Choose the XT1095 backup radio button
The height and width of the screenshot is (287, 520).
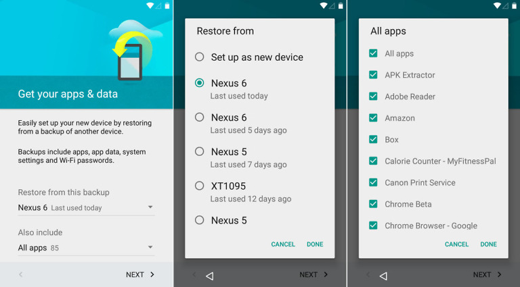tap(200, 186)
